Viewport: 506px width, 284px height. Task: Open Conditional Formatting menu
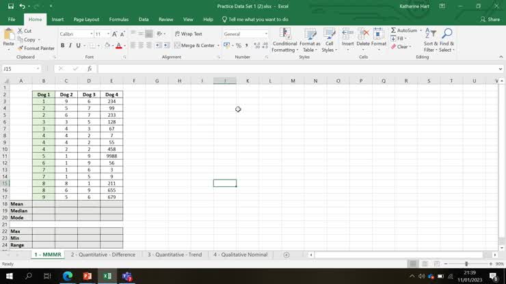point(284,40)
